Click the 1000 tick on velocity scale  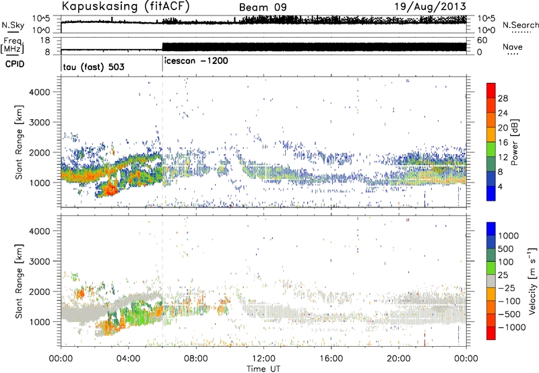pos(509,236)
